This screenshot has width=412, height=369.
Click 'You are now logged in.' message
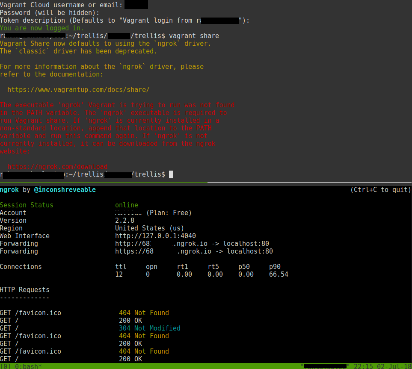click(42, 28)
